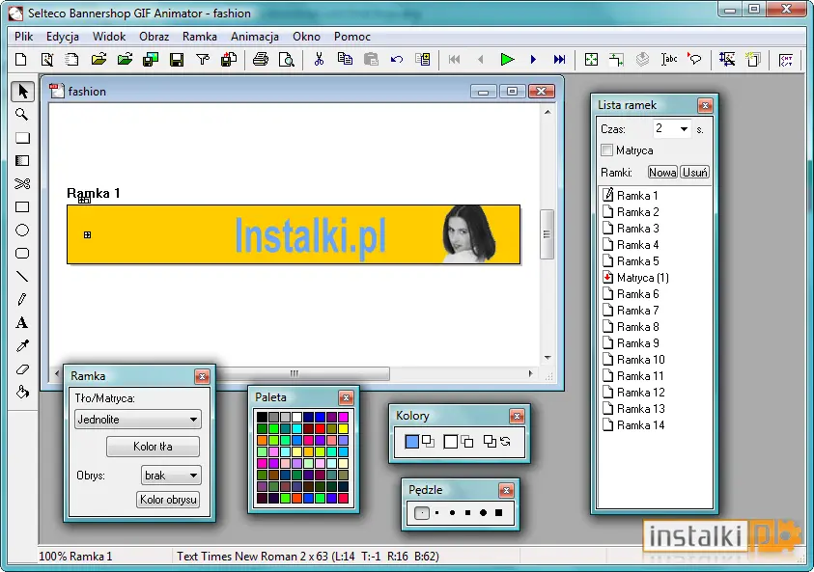This screenshot has width=814, height=572.
Task: Click the Instalki.pl banner text
Action: click(x=311, y=237)
